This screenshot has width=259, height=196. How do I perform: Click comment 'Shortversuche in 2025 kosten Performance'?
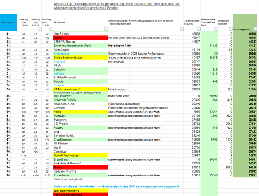pyautogui.click(x=136, y=53)
